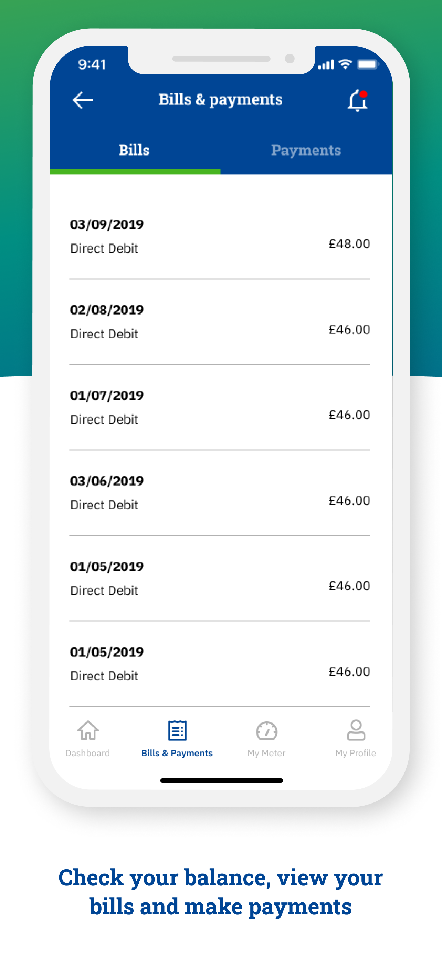Tap the My Profile label
442x958 pixels.
tap(356, 753)
